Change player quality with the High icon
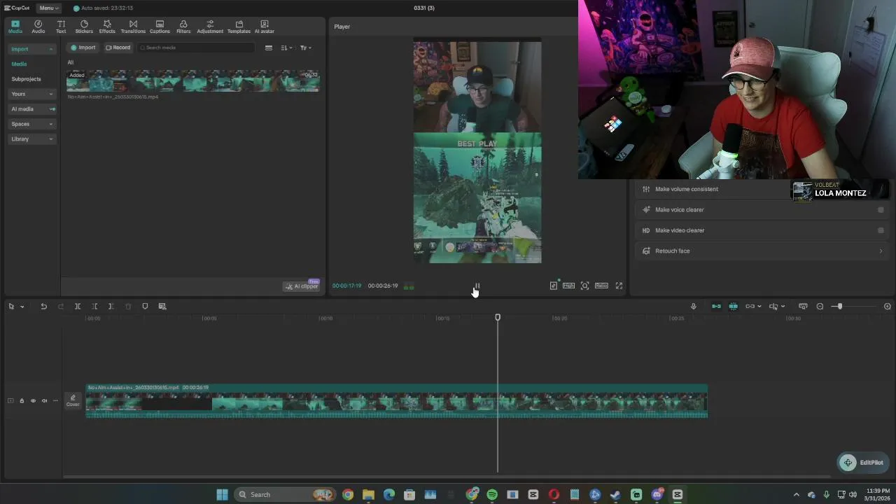This screenshot has height=504, width=896. click(x=568, y=286)
